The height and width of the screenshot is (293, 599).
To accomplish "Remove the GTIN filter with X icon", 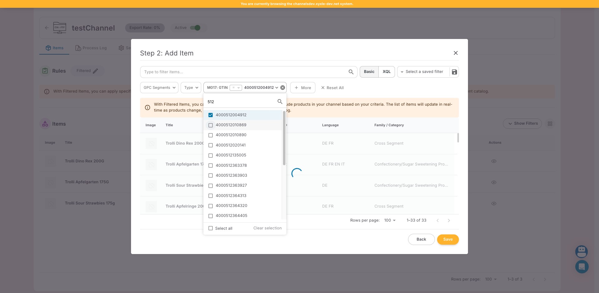I will 283,88.
